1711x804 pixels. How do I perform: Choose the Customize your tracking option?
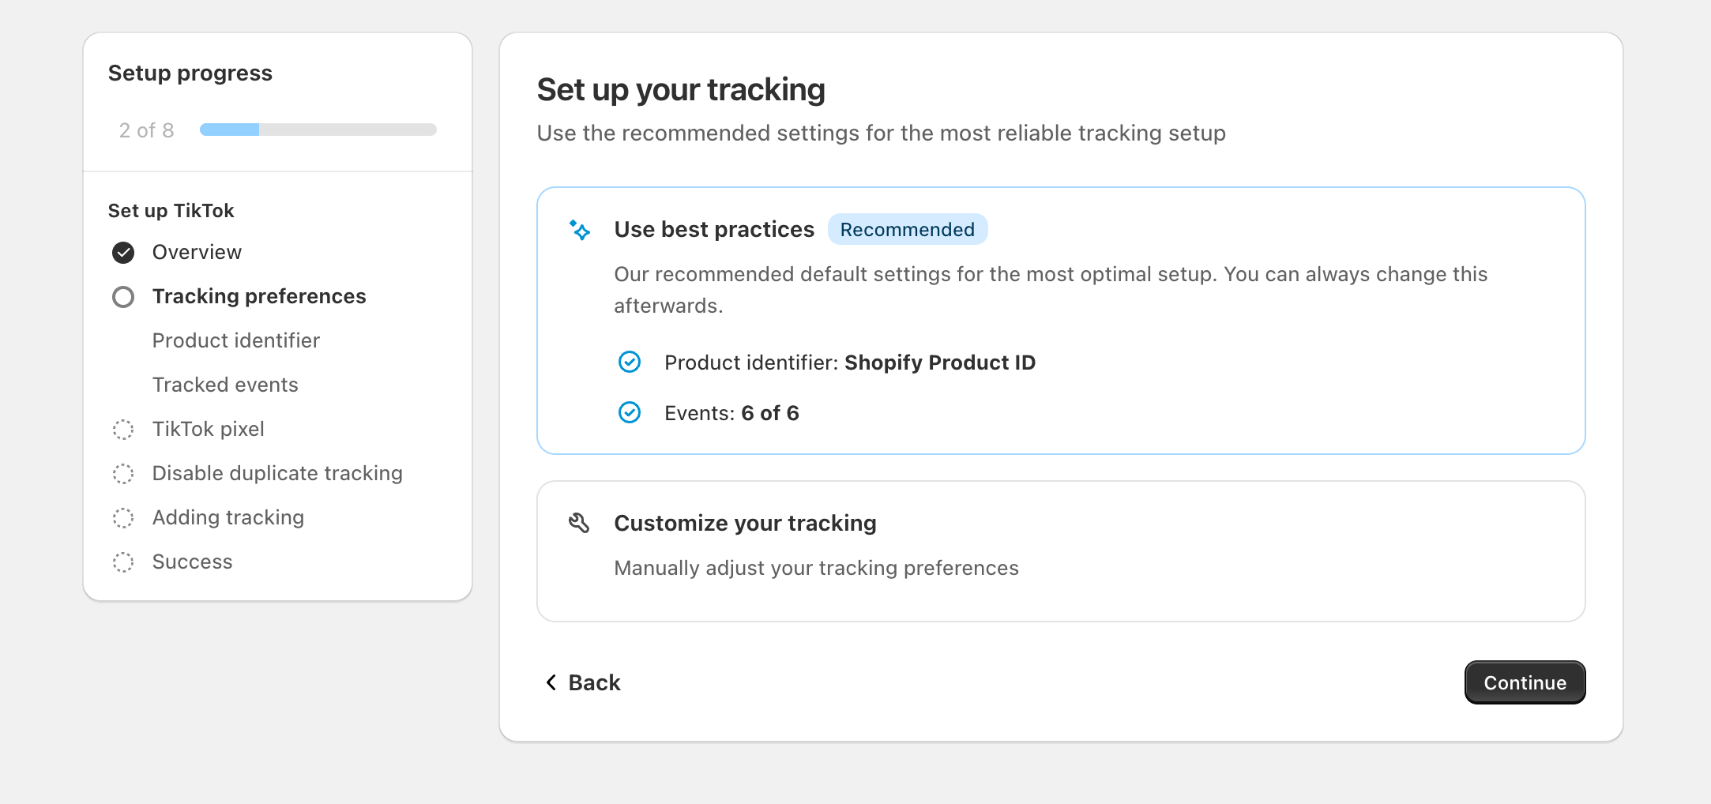coord(1060,551)
